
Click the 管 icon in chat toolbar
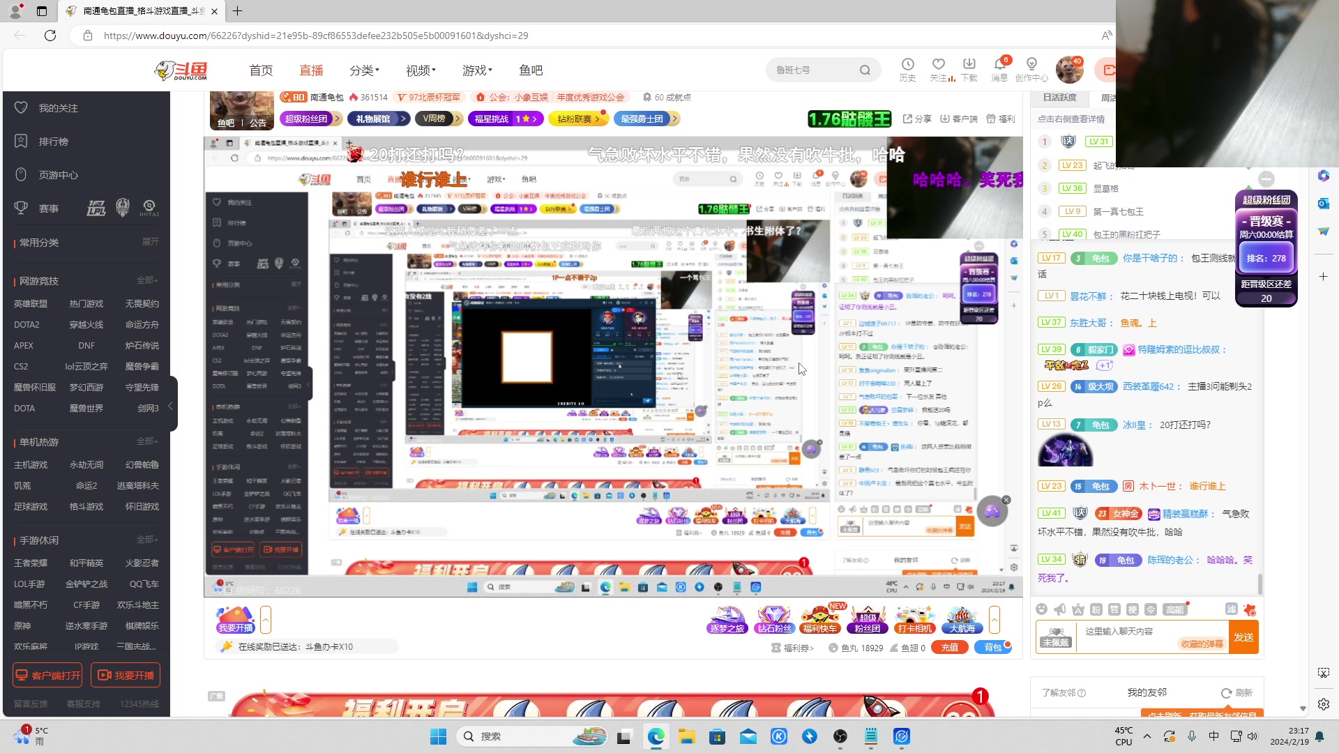[1114, 609]
